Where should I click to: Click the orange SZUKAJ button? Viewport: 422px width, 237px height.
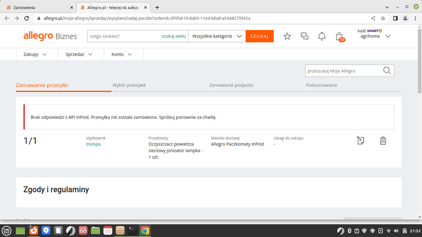[259, 36]
